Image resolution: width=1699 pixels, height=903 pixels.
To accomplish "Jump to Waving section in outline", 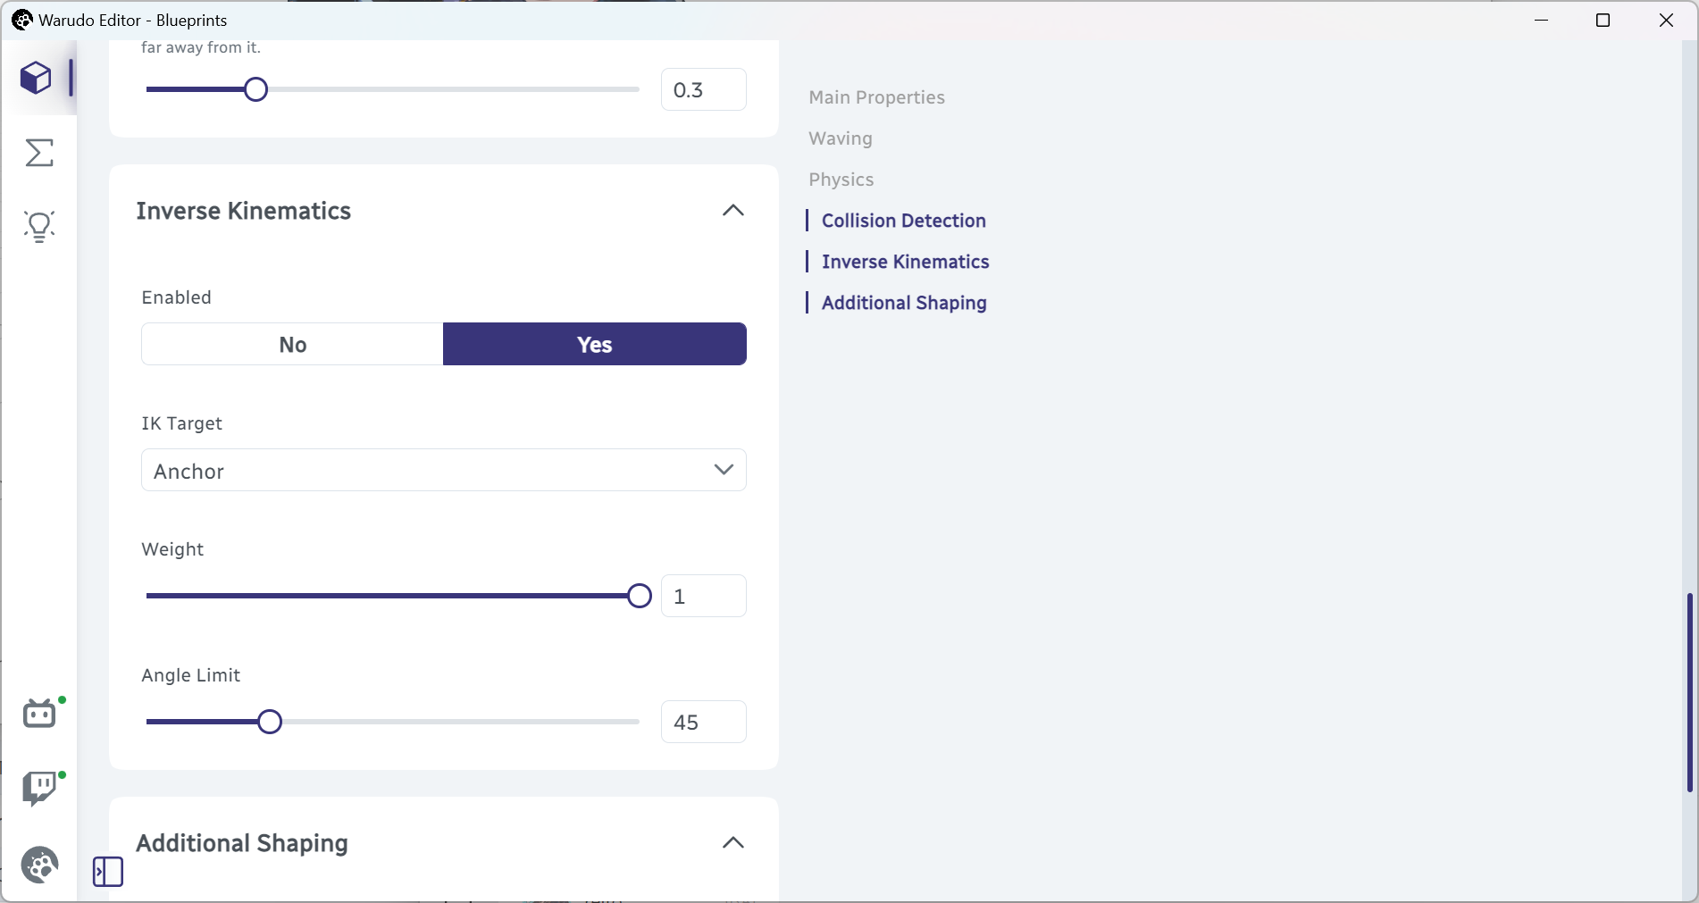I will [841, 138].
